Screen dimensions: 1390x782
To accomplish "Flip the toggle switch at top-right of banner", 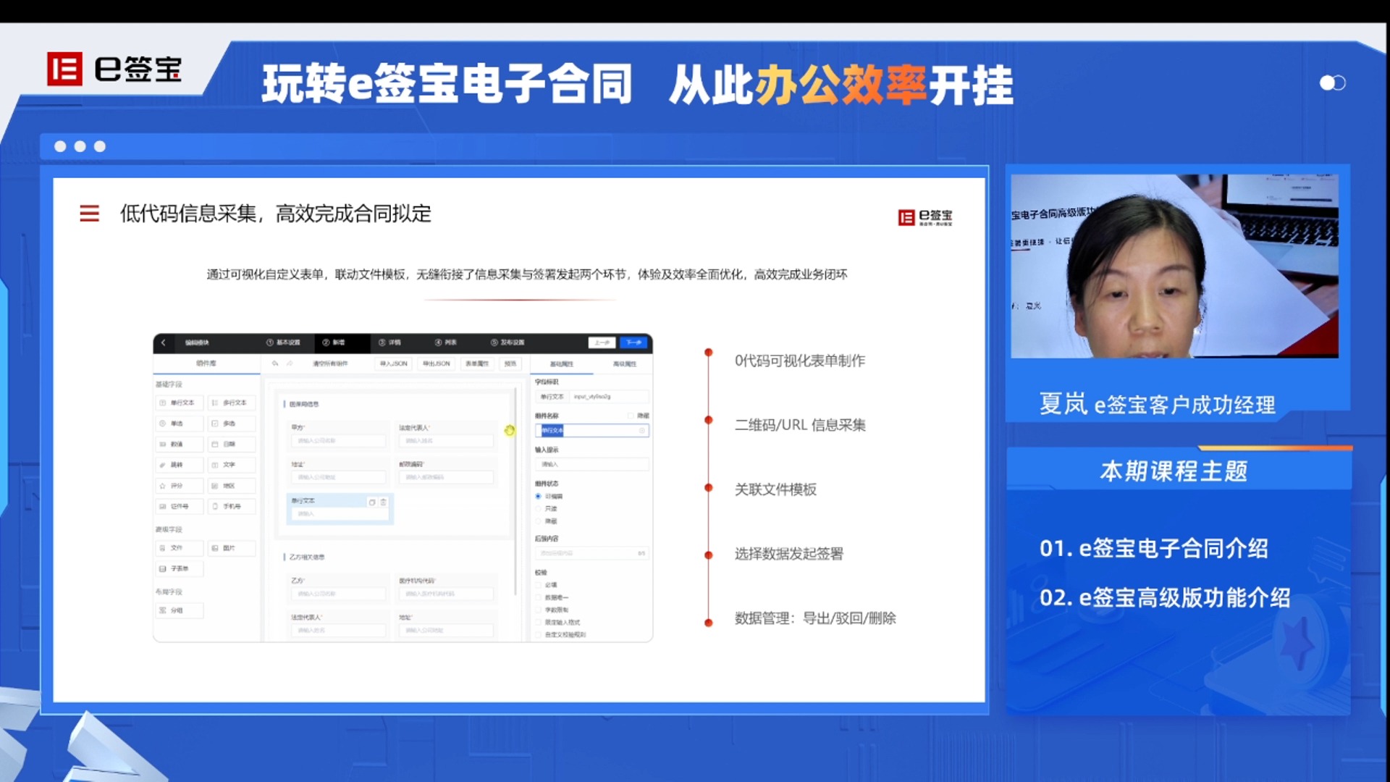I will click(1332, 83).
